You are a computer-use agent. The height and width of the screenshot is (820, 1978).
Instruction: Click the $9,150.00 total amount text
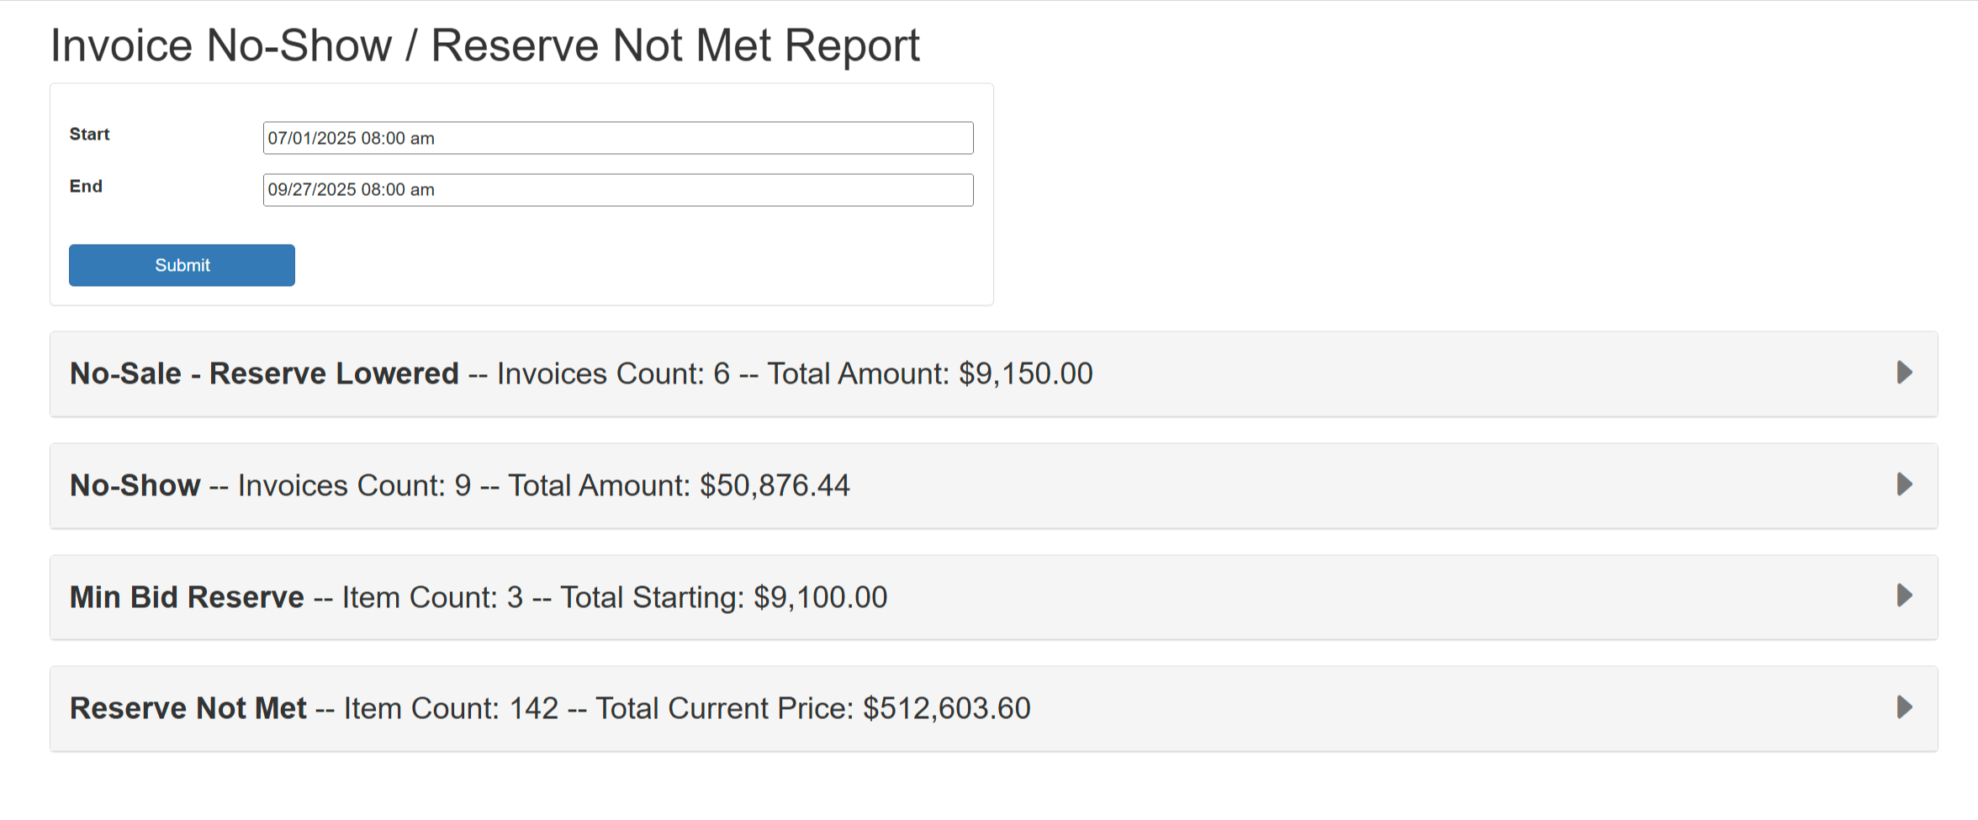click(x=1025, y=373)
